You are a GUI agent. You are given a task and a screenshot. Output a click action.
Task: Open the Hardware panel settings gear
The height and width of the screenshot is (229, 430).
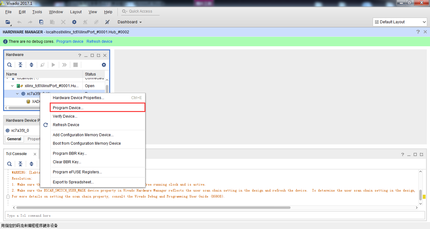coord(104,65)
